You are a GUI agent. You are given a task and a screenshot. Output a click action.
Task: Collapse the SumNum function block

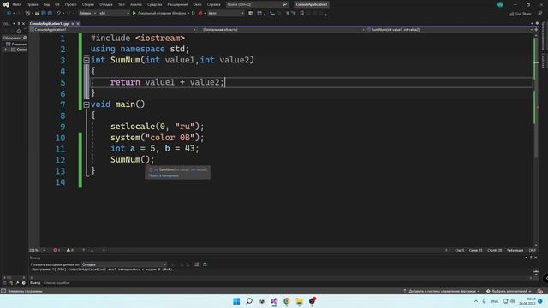86,60
